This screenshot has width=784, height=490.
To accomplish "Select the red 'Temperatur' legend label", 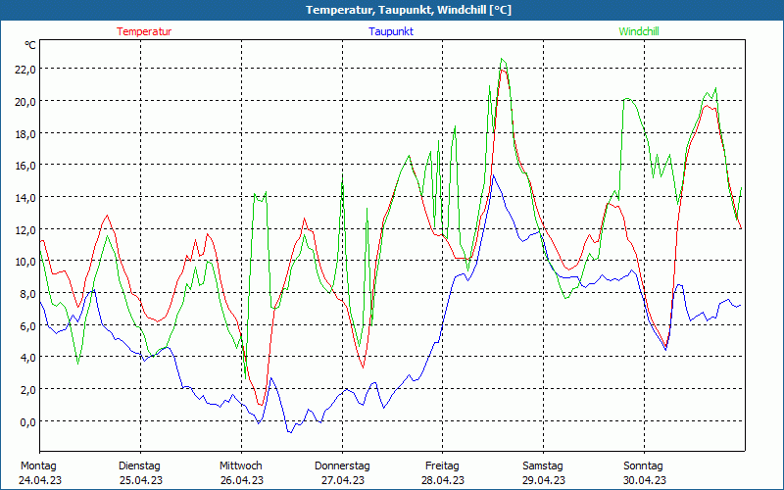I will [144, 31].
